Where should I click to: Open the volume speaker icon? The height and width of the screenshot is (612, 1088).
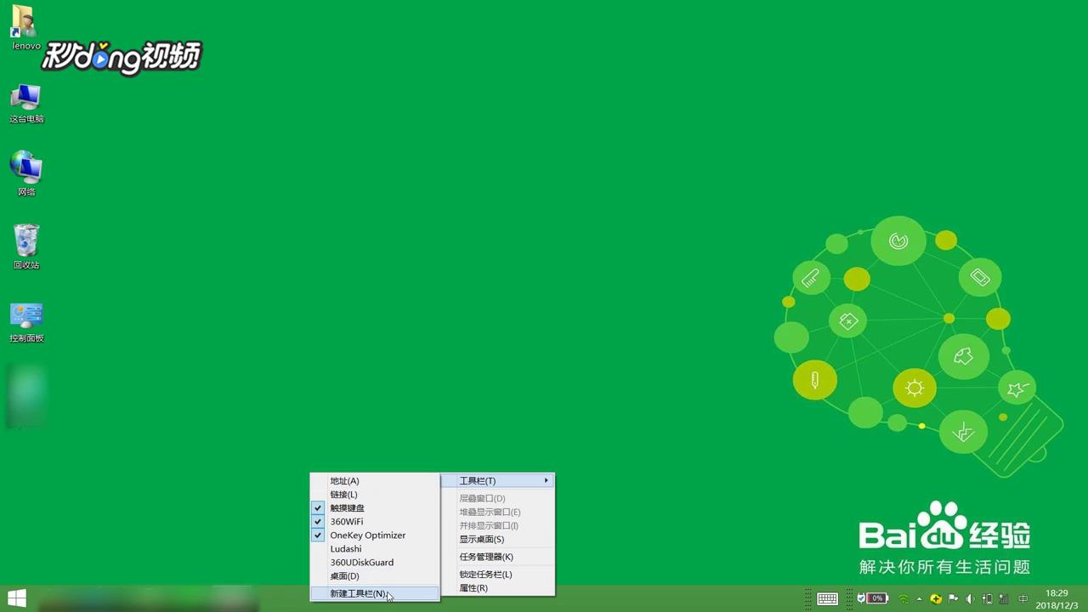[970, 598]
